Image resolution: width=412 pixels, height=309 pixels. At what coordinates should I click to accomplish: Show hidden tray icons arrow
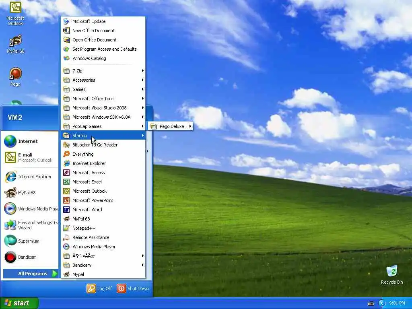point(382,303)
